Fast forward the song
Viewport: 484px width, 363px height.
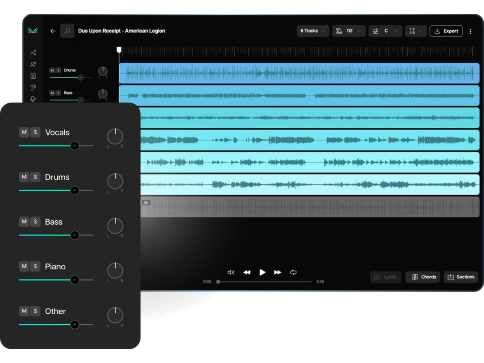(x=278, y=272)
